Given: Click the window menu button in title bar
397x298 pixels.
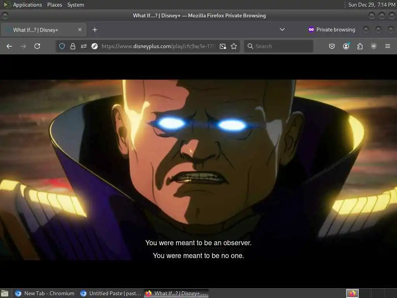Looking at the screenshot, I should tap(5, 16).
